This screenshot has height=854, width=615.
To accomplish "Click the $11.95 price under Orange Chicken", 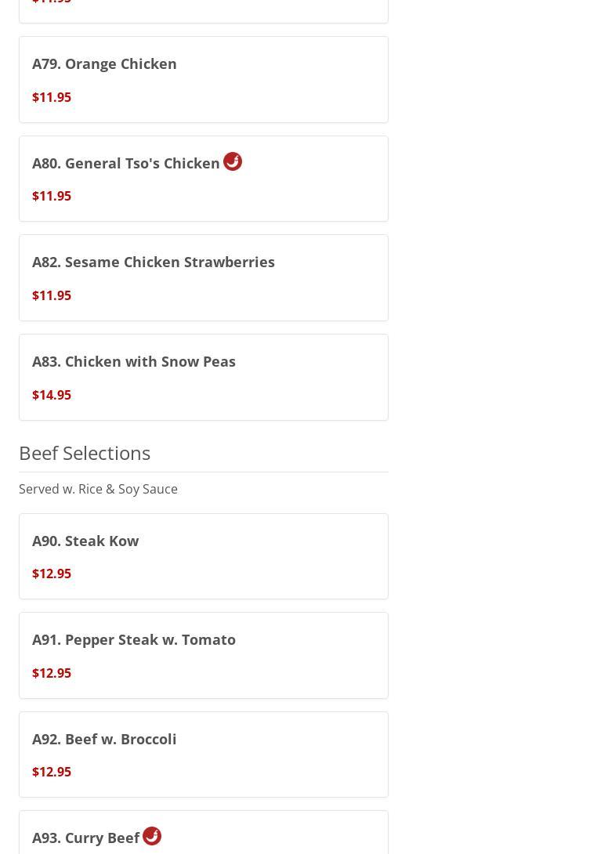I will [x=52, y=97].
